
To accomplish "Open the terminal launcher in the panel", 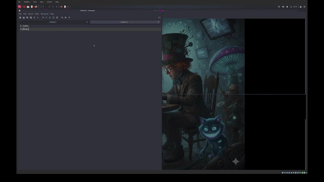I will 39,7.
